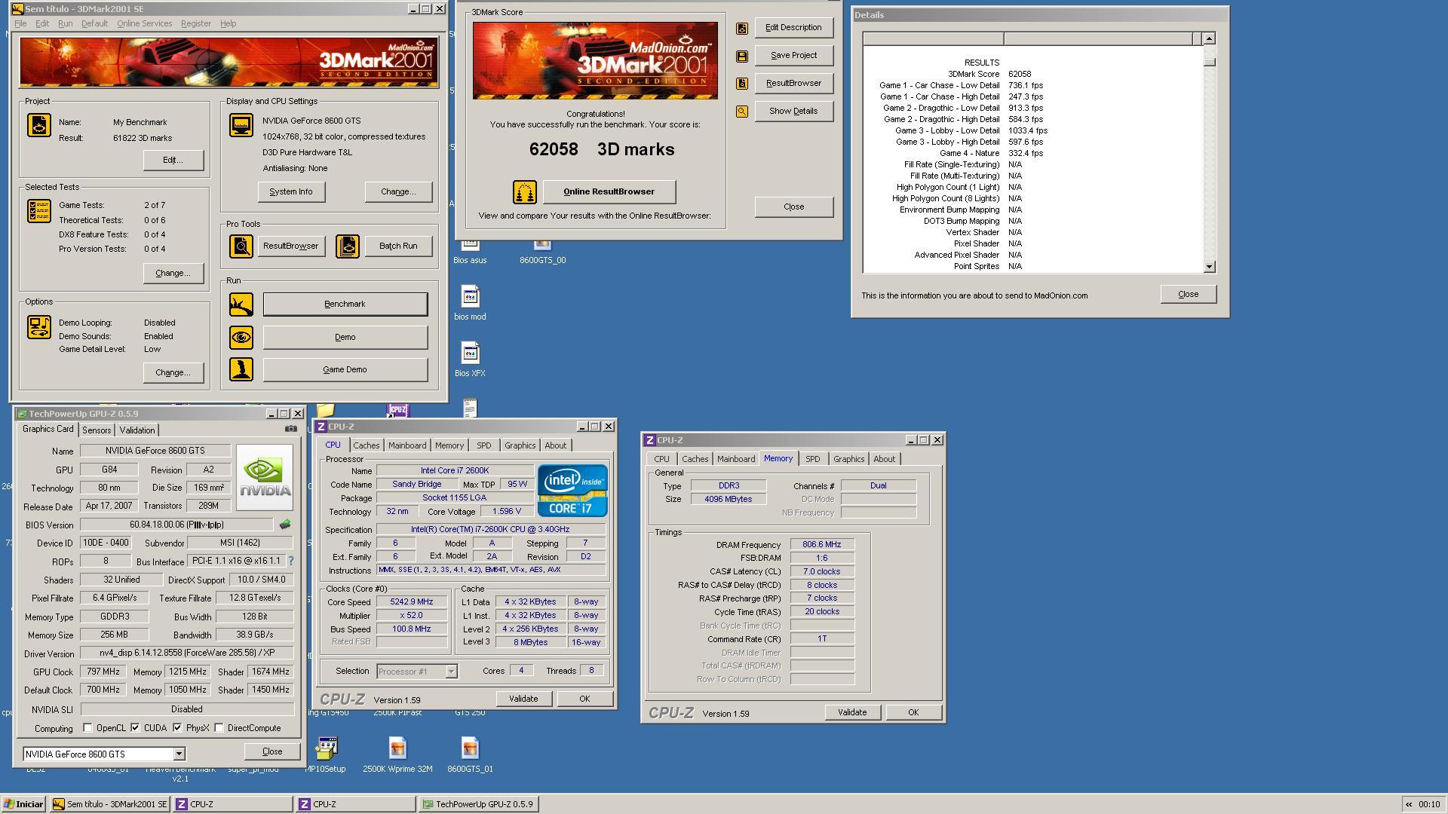
Task: Open the Register menu in 3DMark2001
Action: (195, 23)
